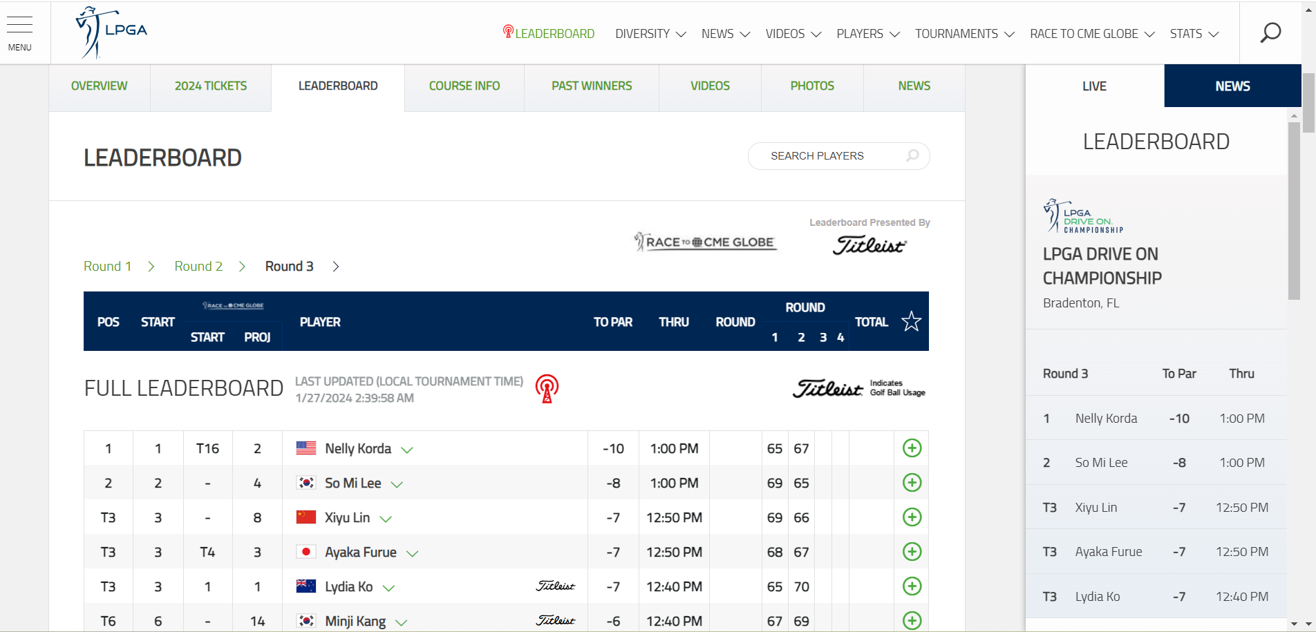Click the sidebar leaderboard scrollbar
This screenshot has height=632, width=1316.
(x=1294, y=211)
